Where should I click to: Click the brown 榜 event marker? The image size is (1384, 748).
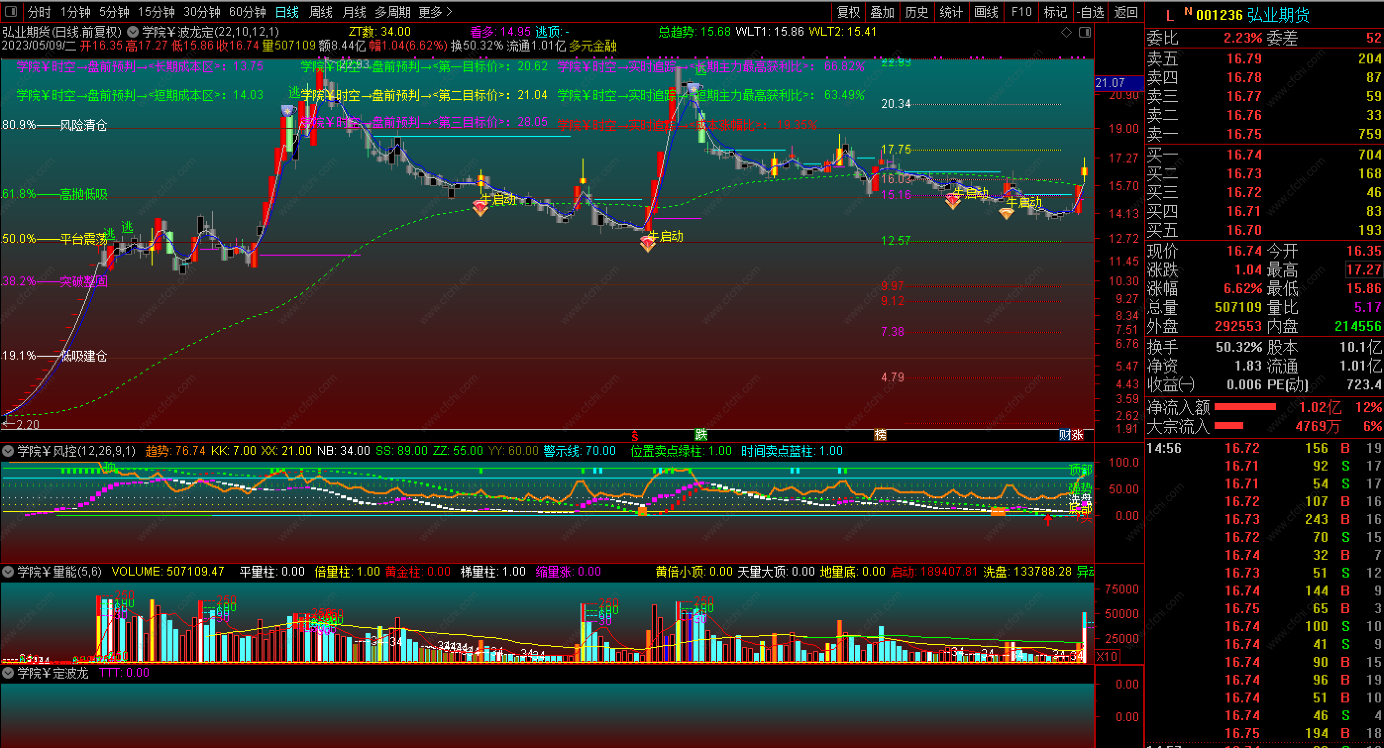pos(880,434)
